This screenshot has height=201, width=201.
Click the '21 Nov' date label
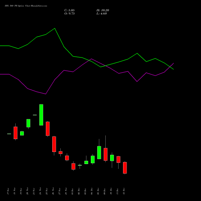click(34, 191)
